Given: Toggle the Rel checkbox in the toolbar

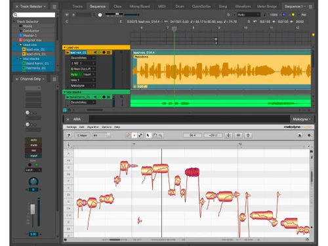Looking at the screenshot, I should (299, 14).
